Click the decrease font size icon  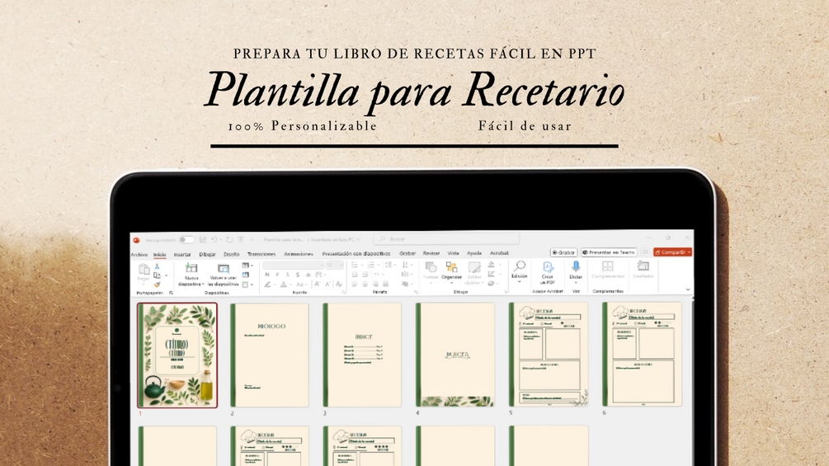tap(327, 285)
